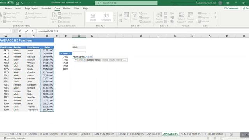Switch to the SUM IF & SUM IFS sheet

coord(191,134)
